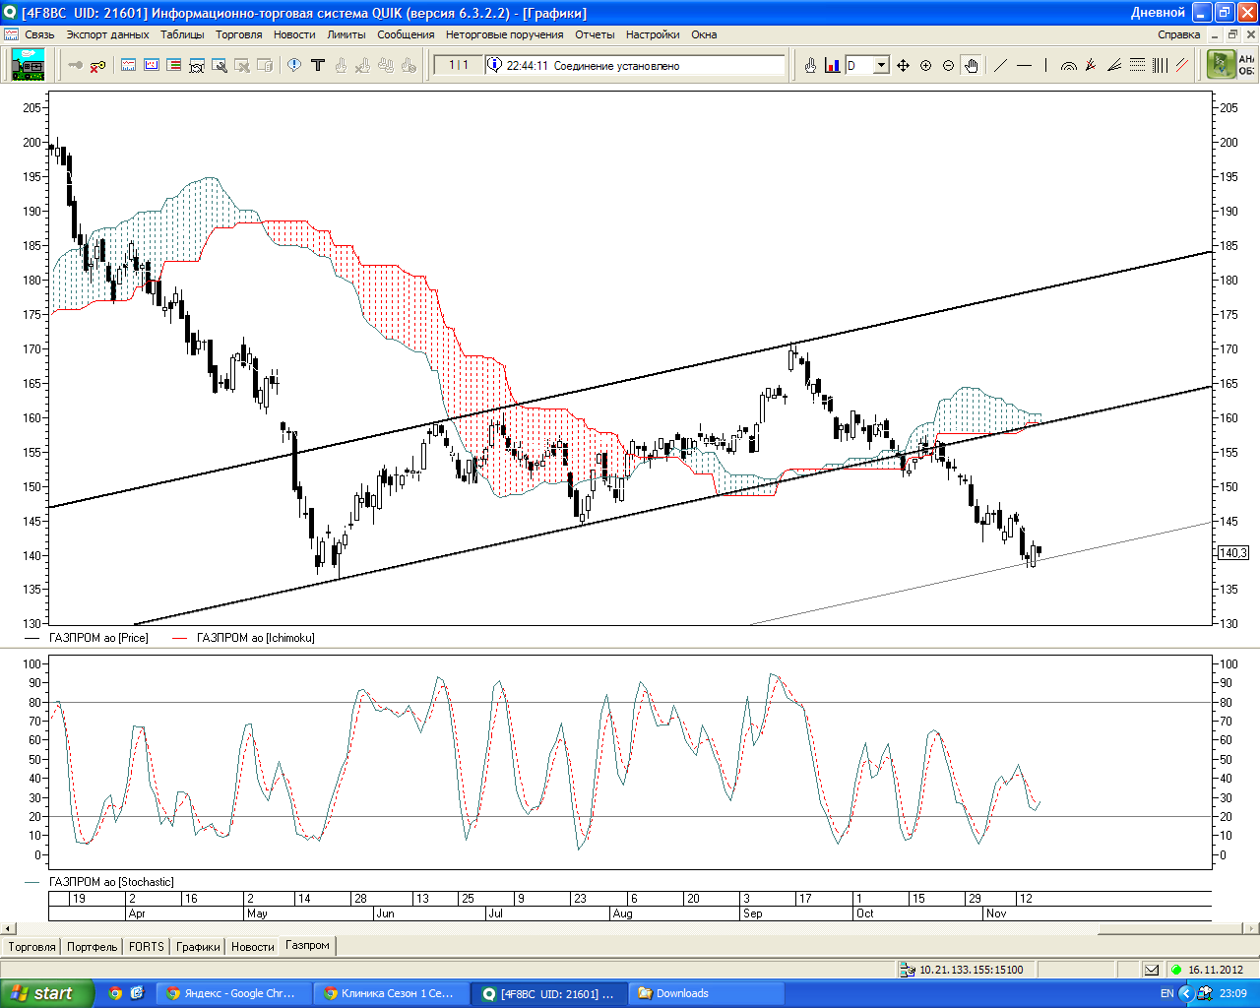The image size is (1260, 1008).
Task: Click the 1|1 counter field
Action: [459, 66]
